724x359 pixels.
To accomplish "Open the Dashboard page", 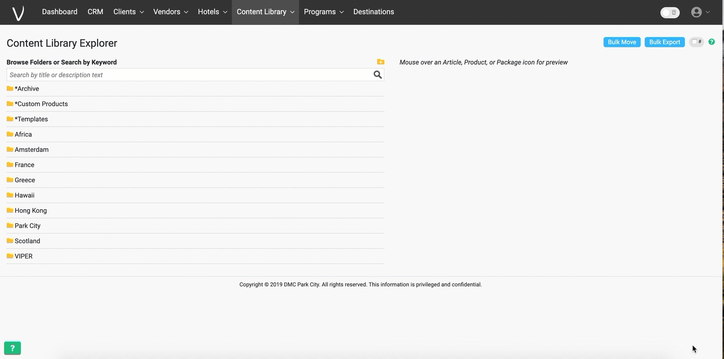I will click(x=59, y=12).
